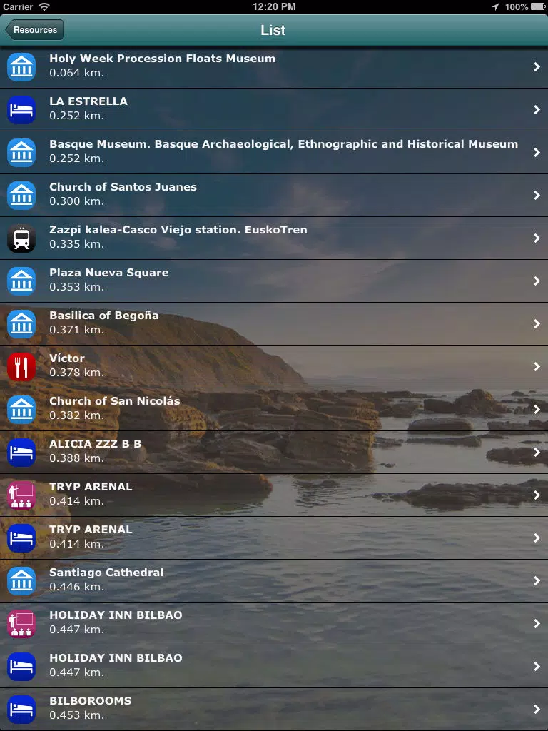Open the chevron on Basilica of Begoña row

[537, 324]
